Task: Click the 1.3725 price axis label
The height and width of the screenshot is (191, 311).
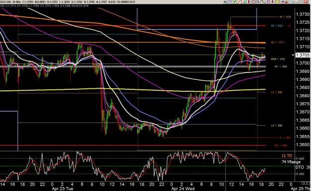Action: point(303,22)
